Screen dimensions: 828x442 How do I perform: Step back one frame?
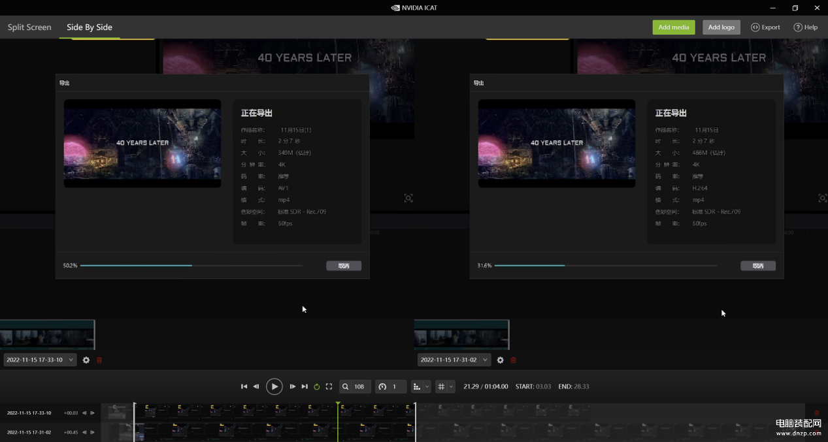click(256, 387)
